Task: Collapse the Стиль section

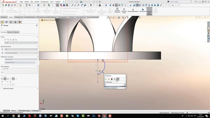Action: tap(37, 37)
